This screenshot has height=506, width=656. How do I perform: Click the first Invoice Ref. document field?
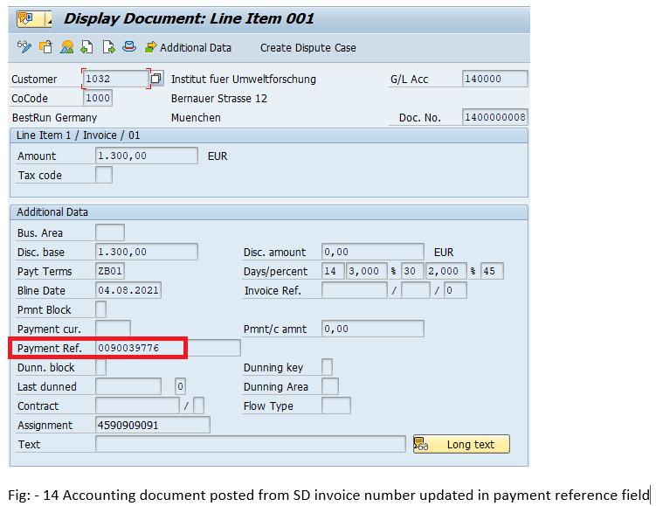[355, 290]
